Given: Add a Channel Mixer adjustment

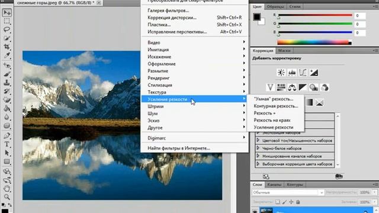Looking at the screenshot, I should [325, 88].
